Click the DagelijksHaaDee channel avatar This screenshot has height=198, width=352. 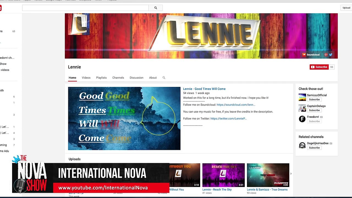302,145
